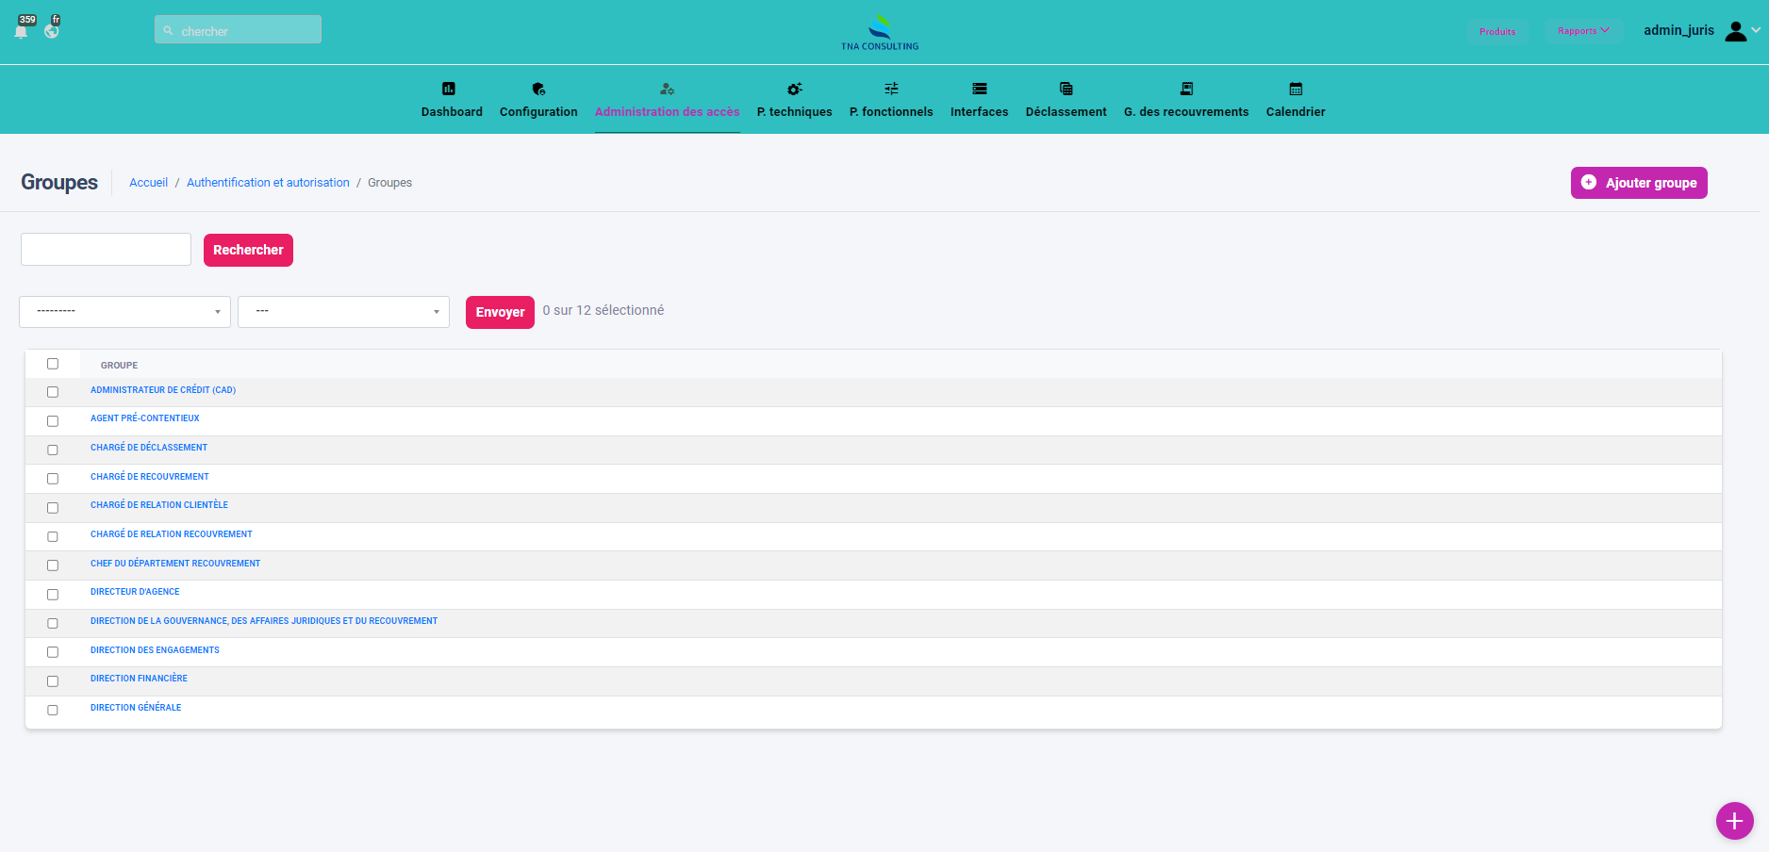Open the Rapports dropdown menu
This screenshot has width=1769, height=852.
(1582, 31)
